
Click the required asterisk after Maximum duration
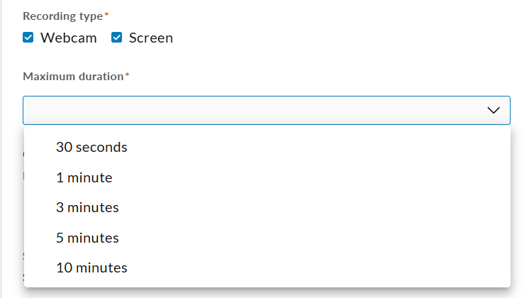pos(127,75)
